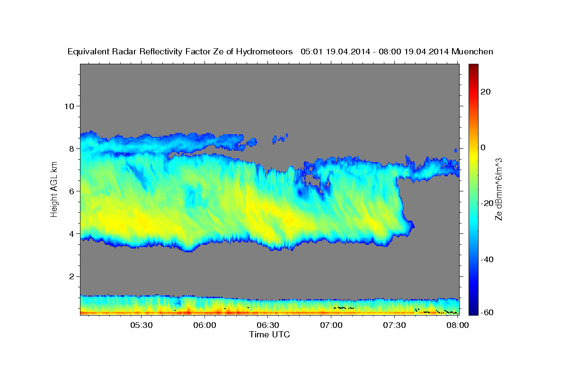Screen dimensions: 568x378
Task: Pick the dark blue bottom of the colorbar
Action: tap(472, 311)
